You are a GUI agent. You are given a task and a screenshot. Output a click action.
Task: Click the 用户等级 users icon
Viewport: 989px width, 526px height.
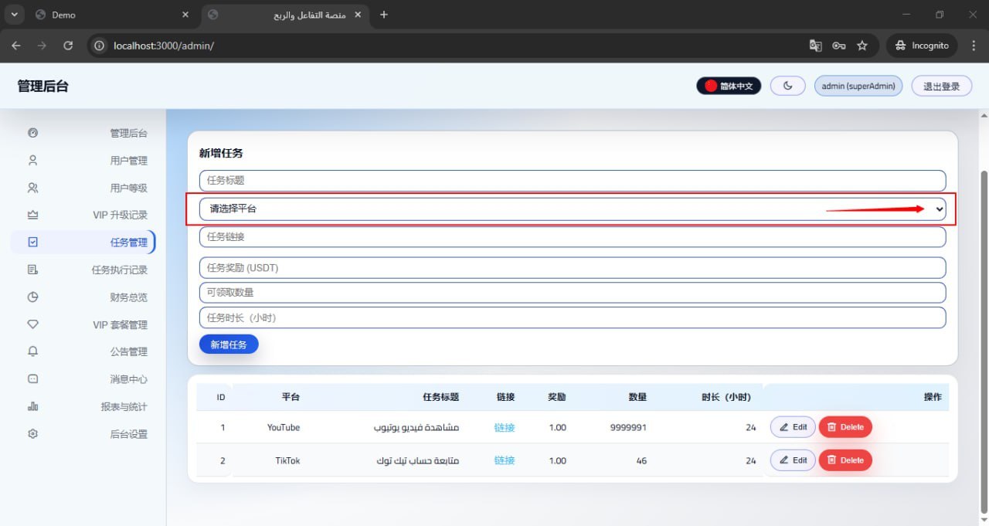32,188
